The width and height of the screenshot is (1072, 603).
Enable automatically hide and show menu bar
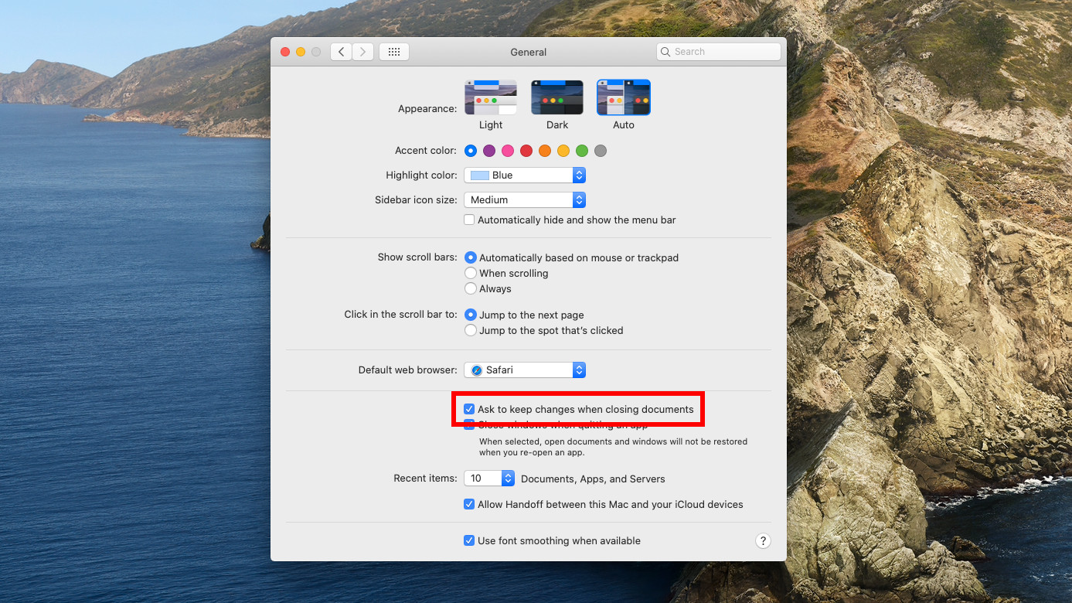pos(469,220)
